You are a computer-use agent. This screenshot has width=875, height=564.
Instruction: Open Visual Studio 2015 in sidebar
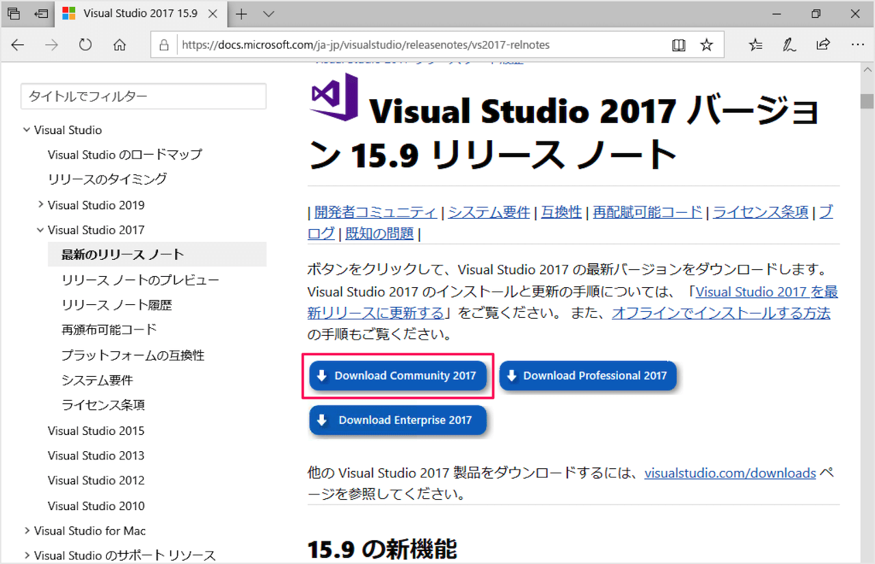click(96, 431)
